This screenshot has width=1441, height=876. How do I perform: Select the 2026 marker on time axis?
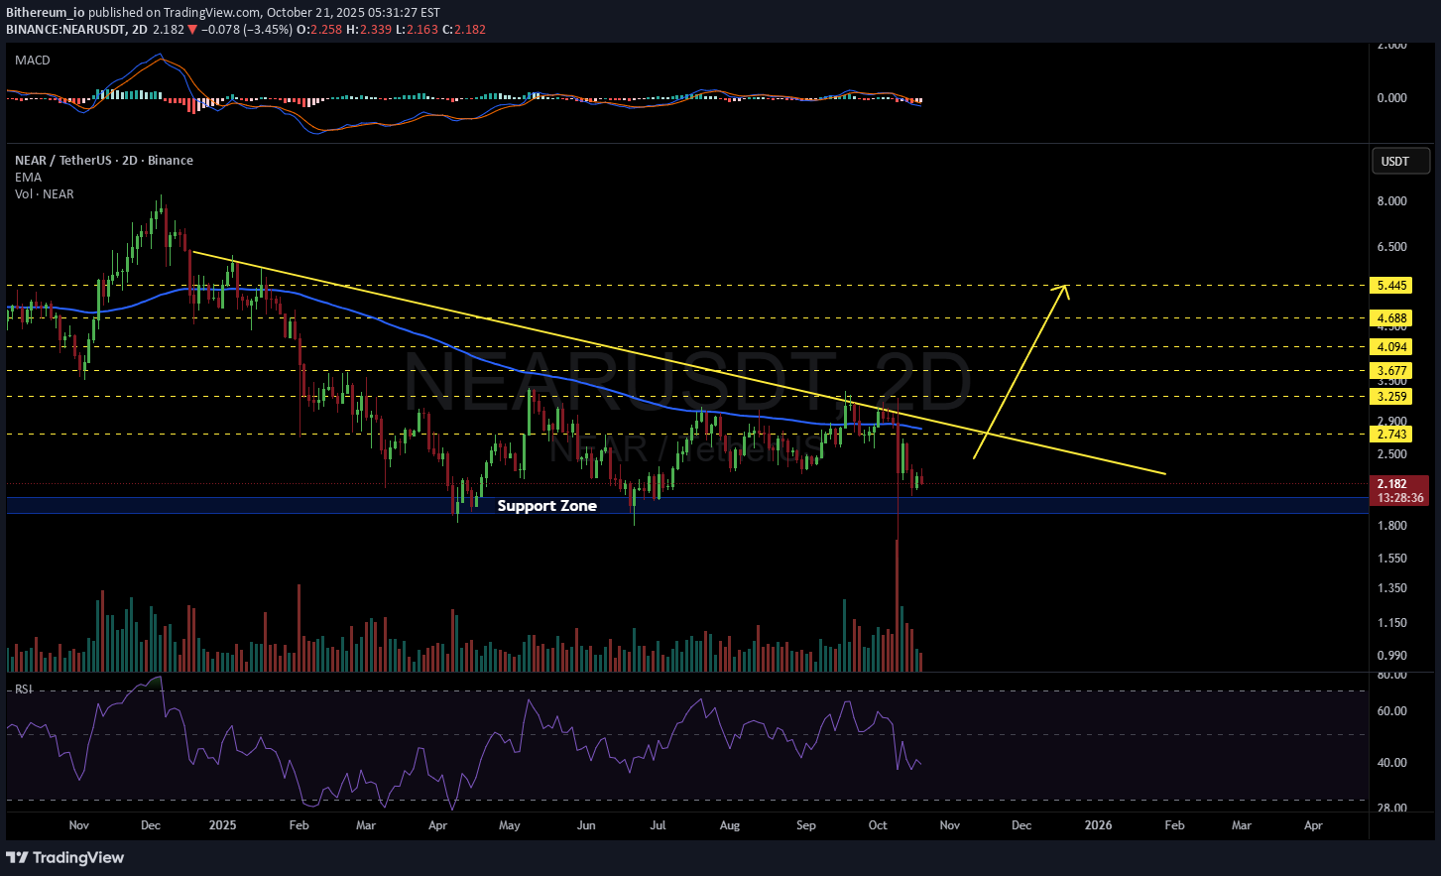coord(1098,825)
